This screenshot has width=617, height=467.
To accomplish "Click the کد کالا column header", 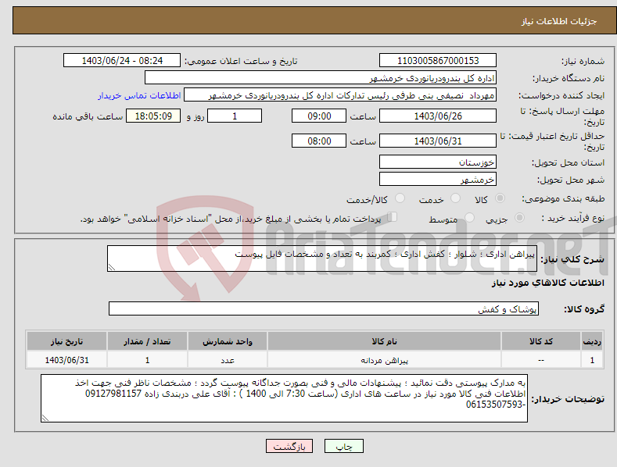I will coord(541,341).
